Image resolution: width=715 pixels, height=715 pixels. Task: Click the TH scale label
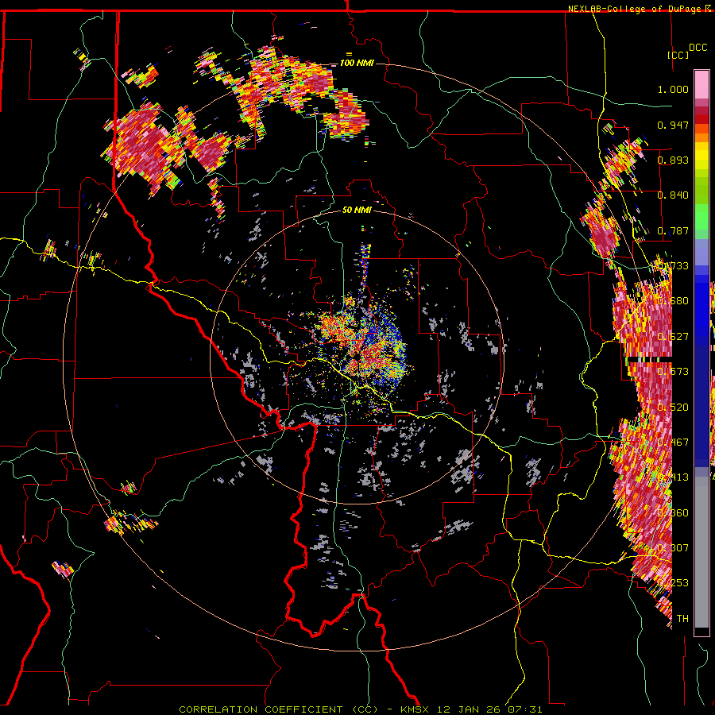(x=682, y=619)
